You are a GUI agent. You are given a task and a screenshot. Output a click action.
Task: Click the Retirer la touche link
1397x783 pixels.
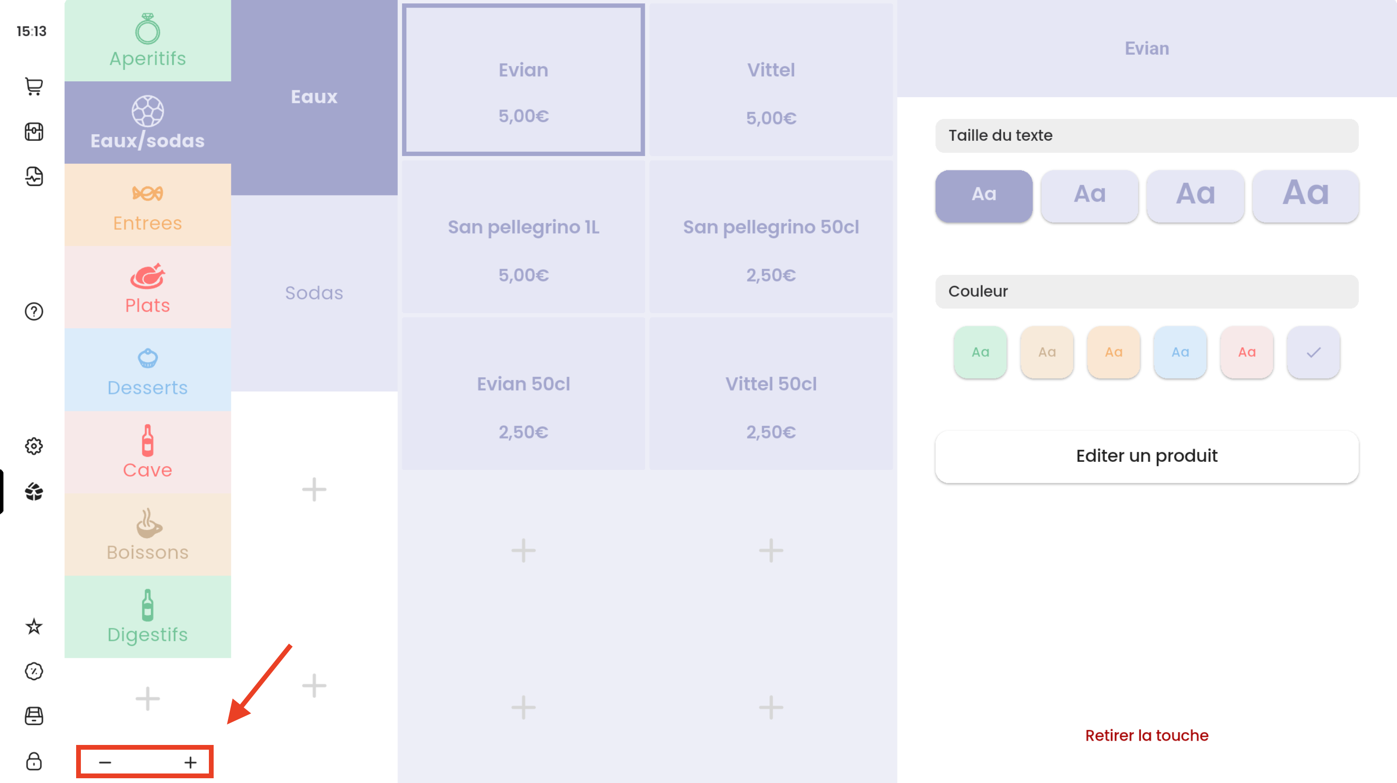pyautogui.click(x=1146, y=735)
